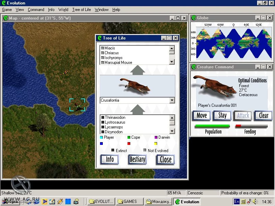Open the Game menu
275x206 pixels.
pyautogui.click(x=7, y=10)
